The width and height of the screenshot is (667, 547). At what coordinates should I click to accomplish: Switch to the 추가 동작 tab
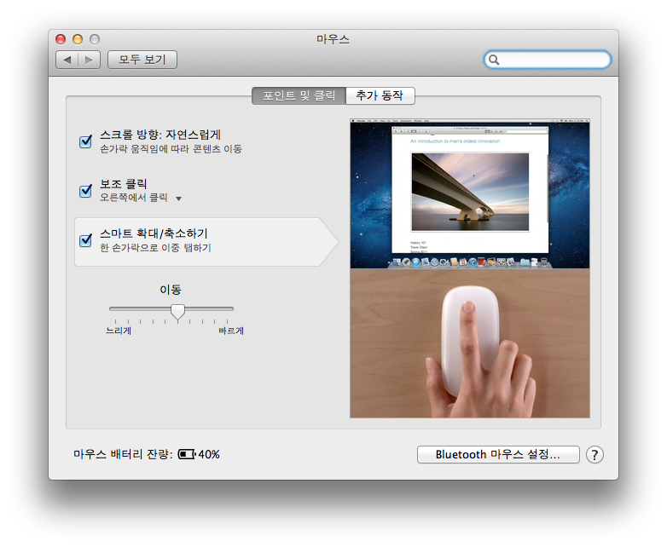[x=380, y=95]
